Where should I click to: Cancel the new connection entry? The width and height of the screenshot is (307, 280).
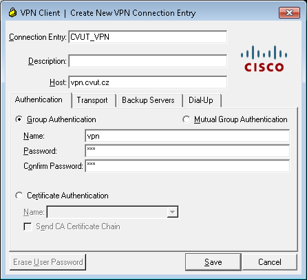click(x=270, y=262)
